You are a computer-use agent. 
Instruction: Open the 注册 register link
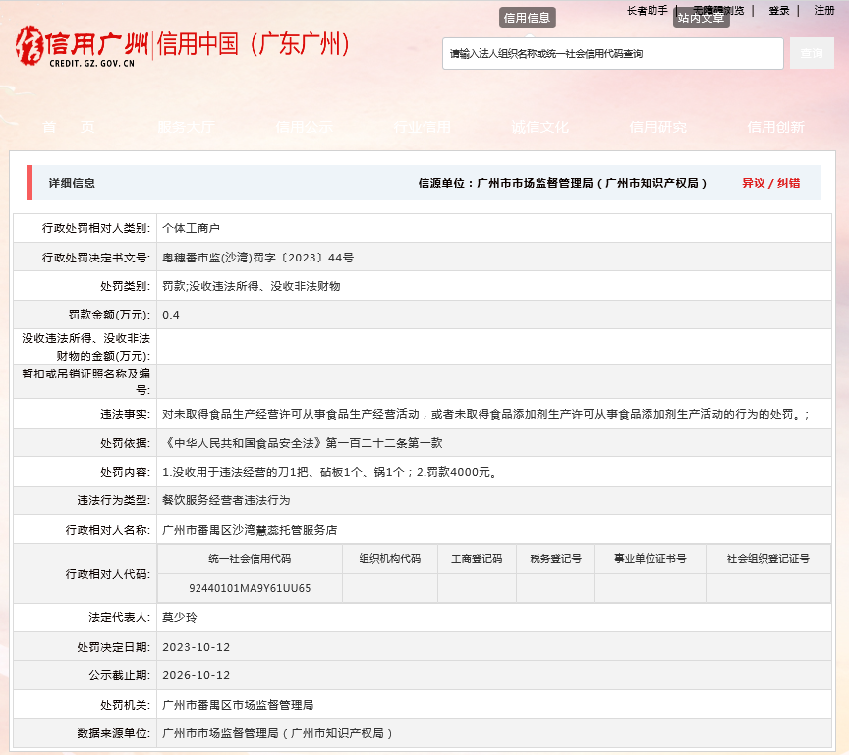824,10
